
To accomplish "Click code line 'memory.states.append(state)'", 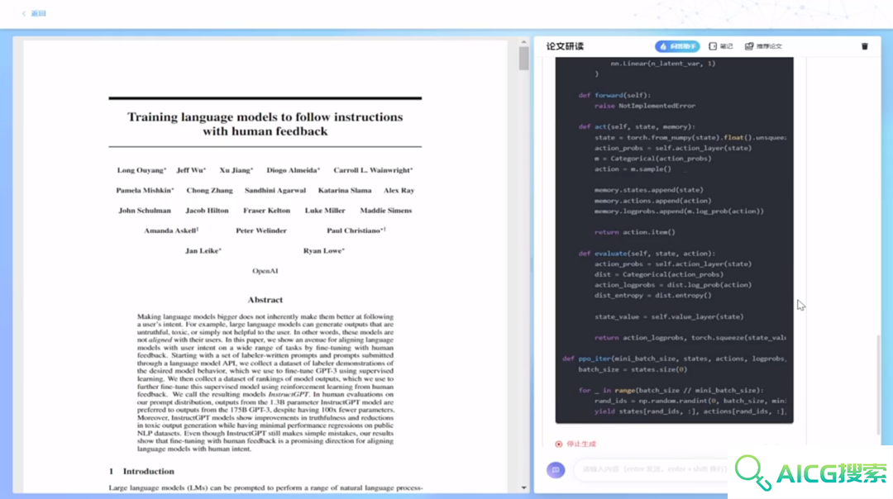I will point(649,190).
